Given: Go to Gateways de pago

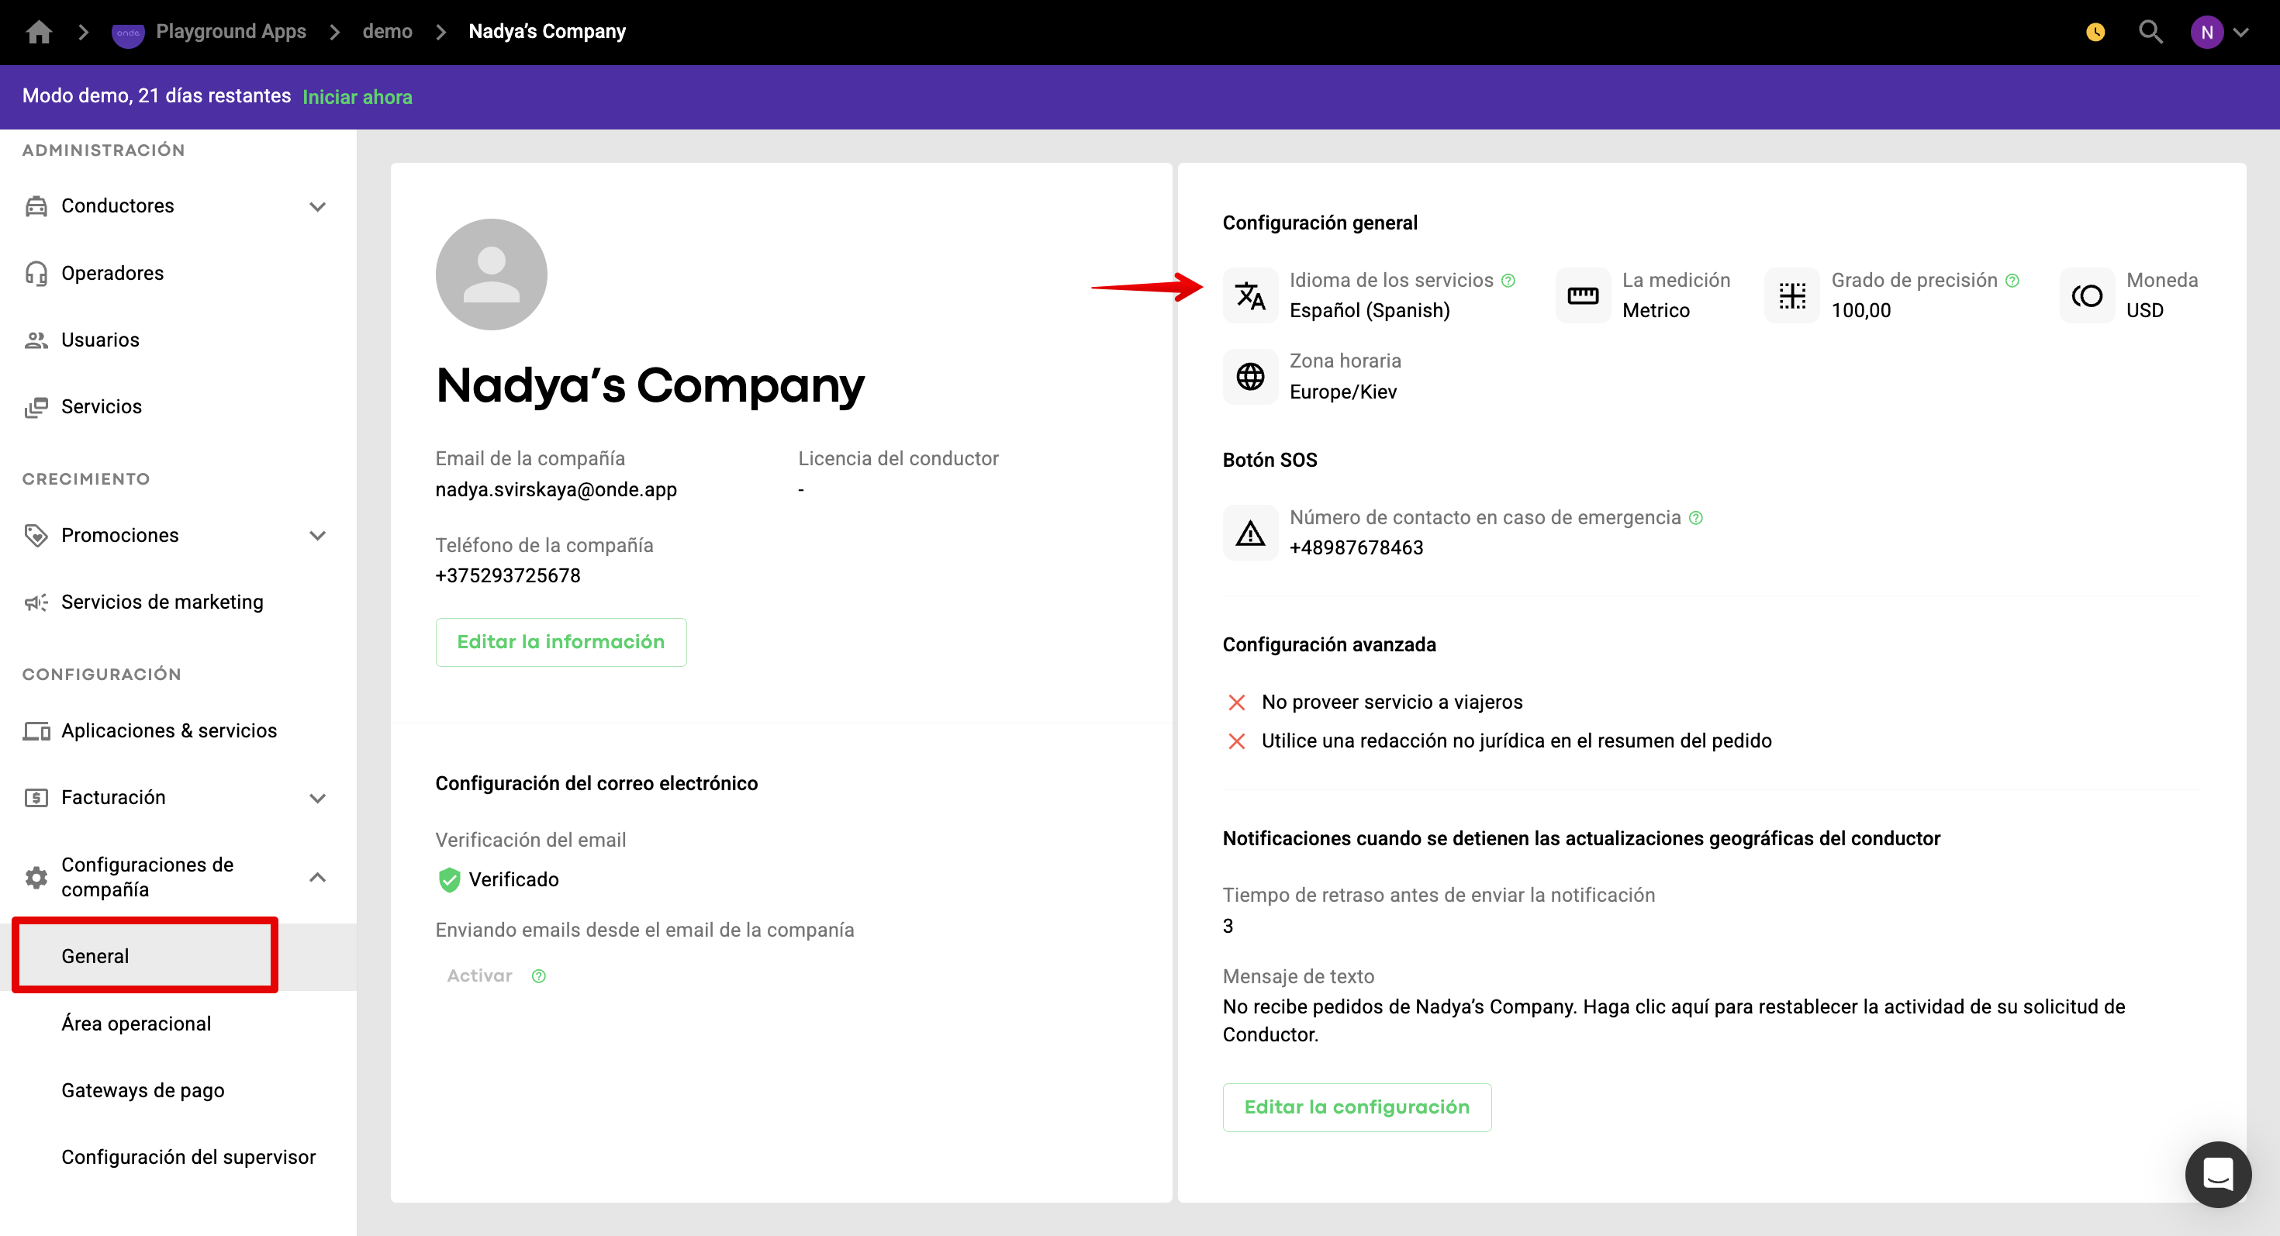Looking at the screenshot, I should [x=143, y=1090].
